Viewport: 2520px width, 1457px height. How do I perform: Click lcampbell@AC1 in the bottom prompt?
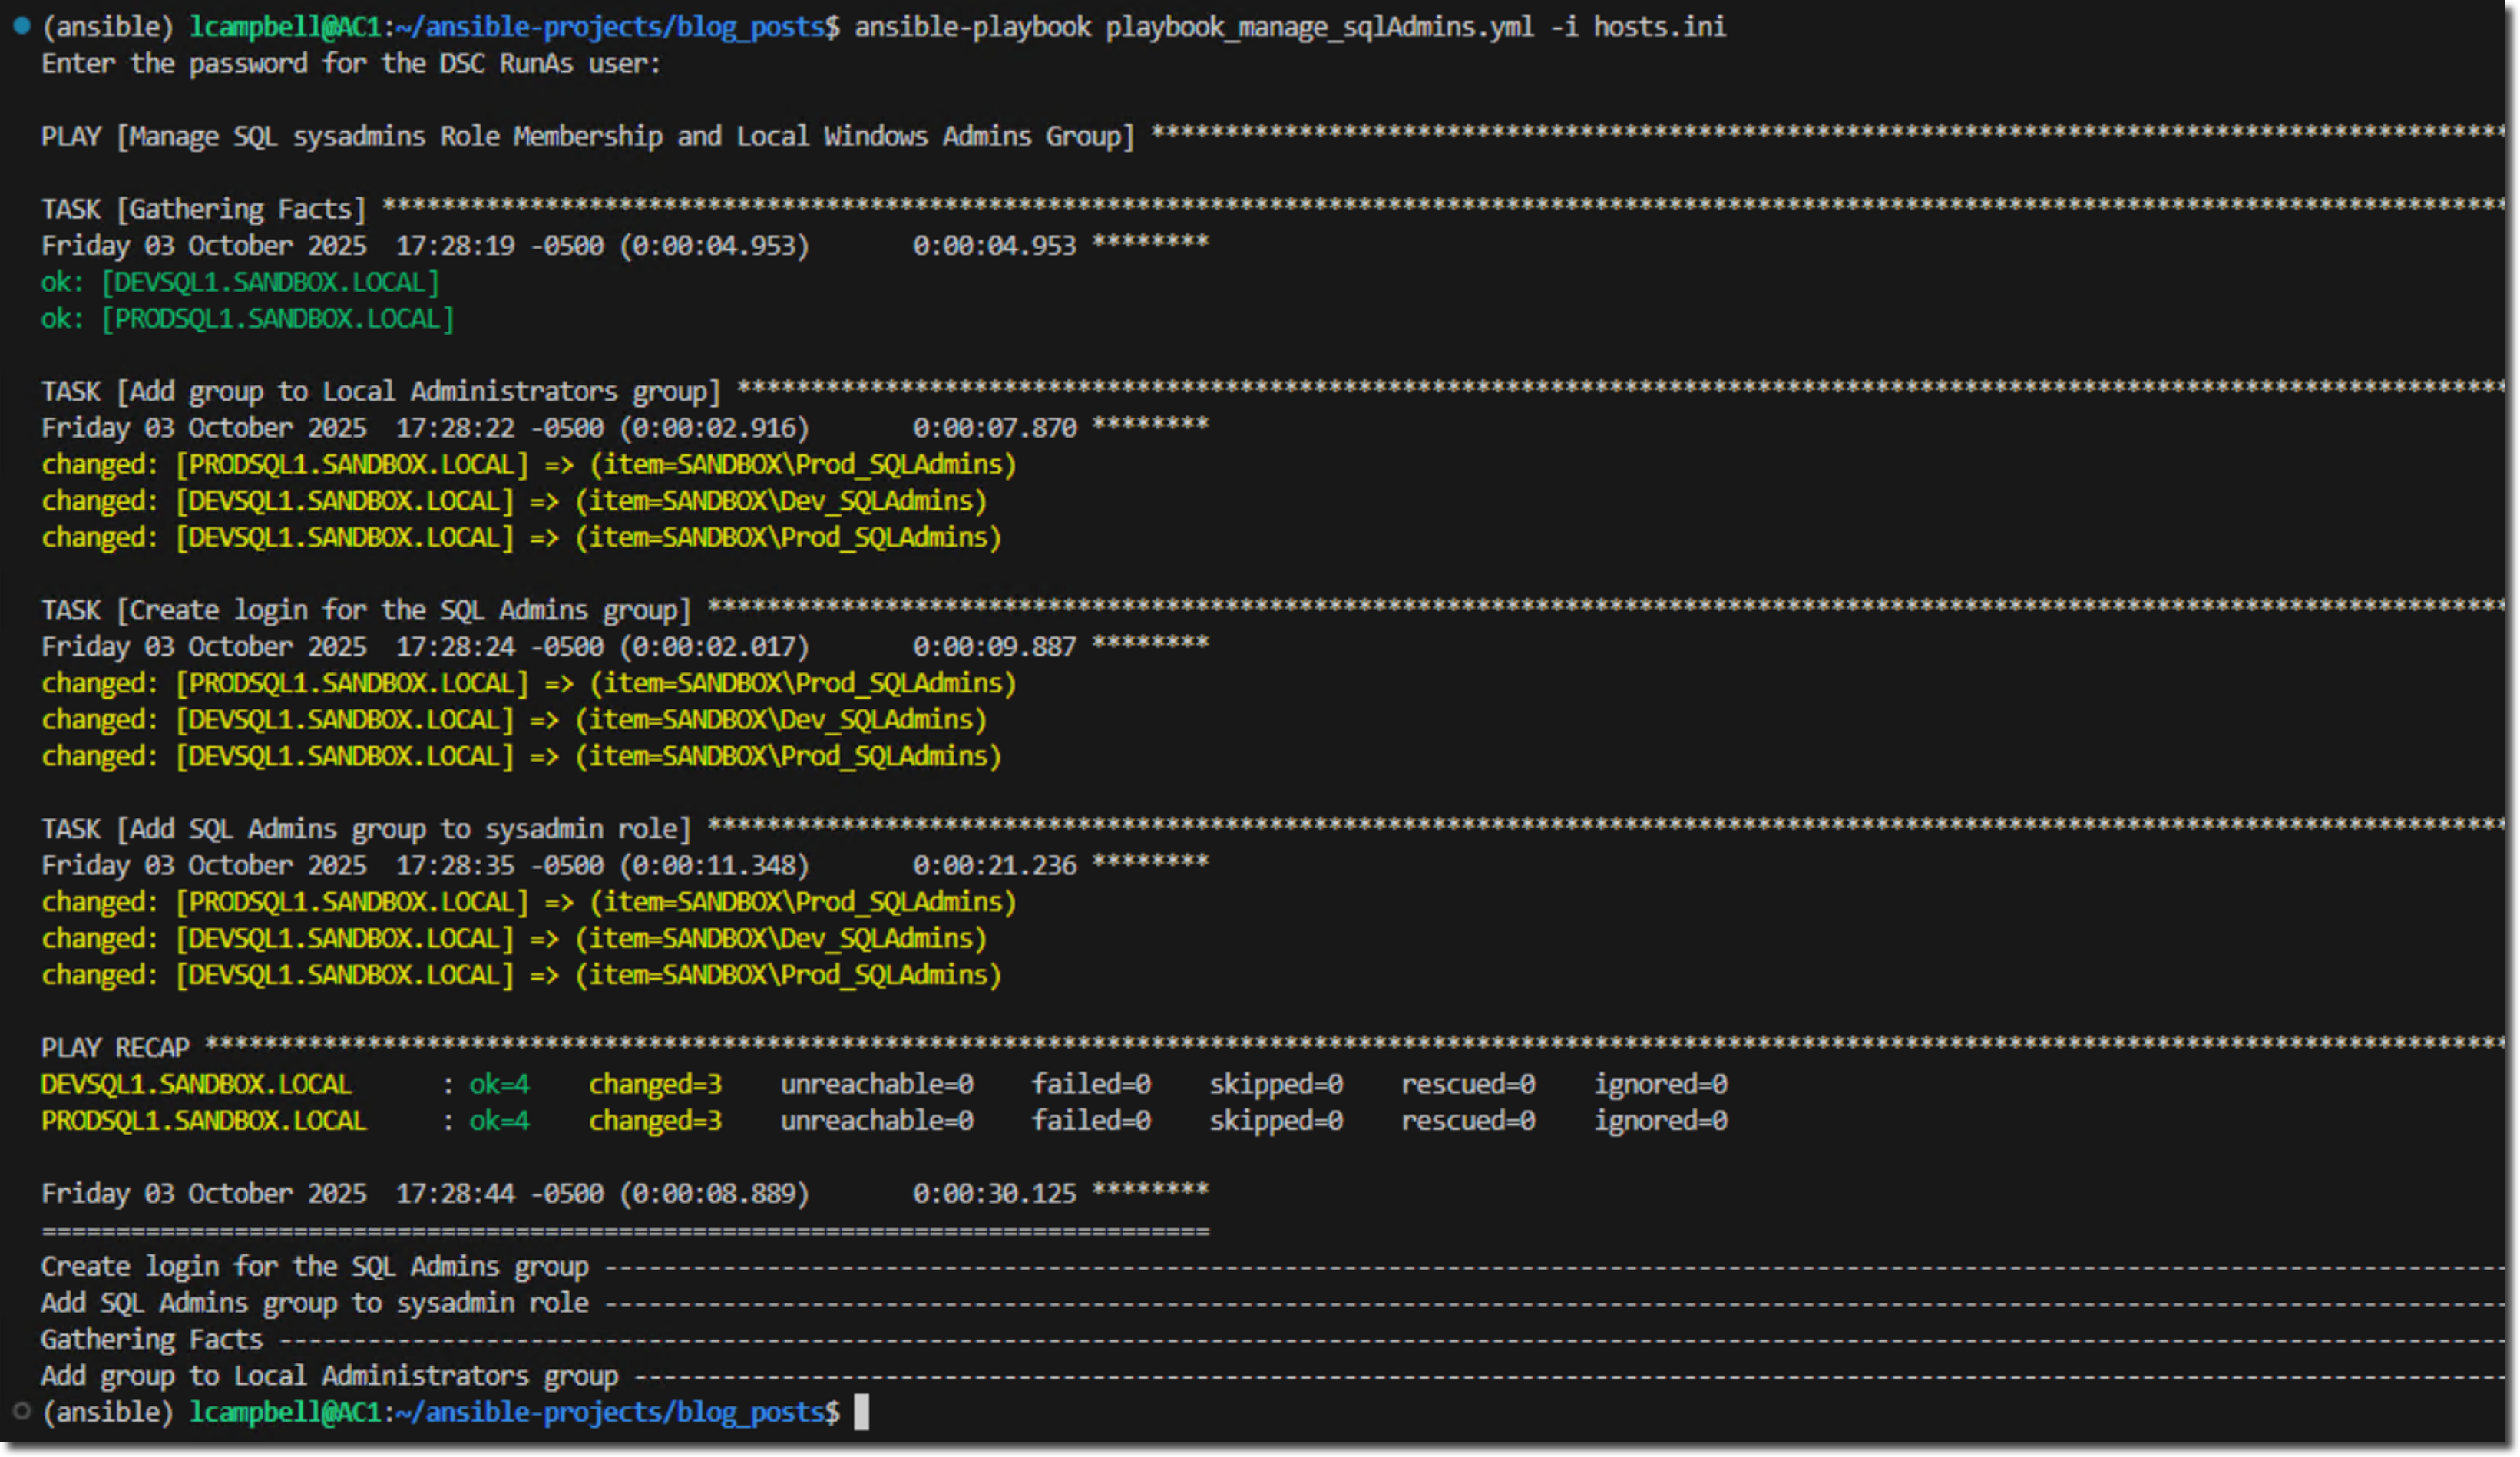[286, 1412]
